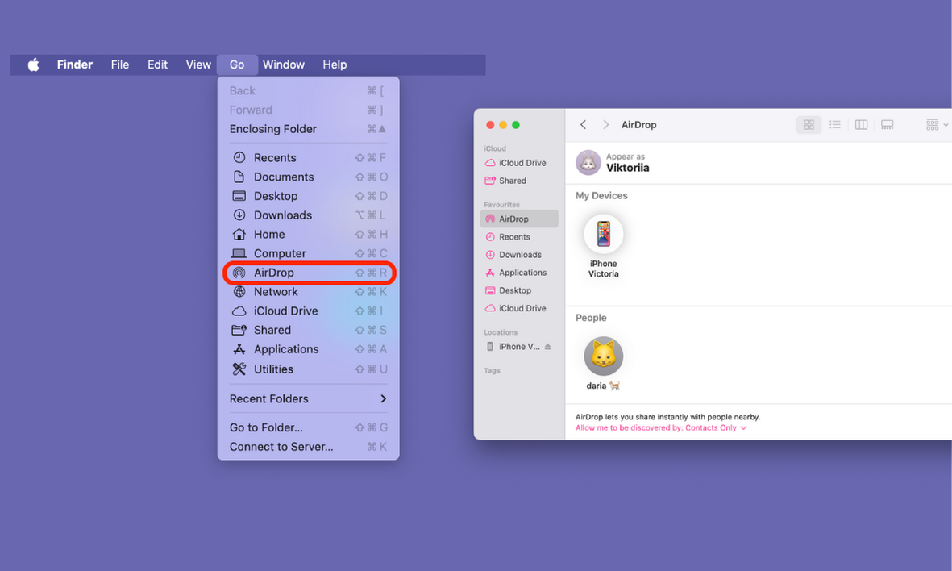
Task: Go back in the AirDrop window
Action: [x=583, y=124]
